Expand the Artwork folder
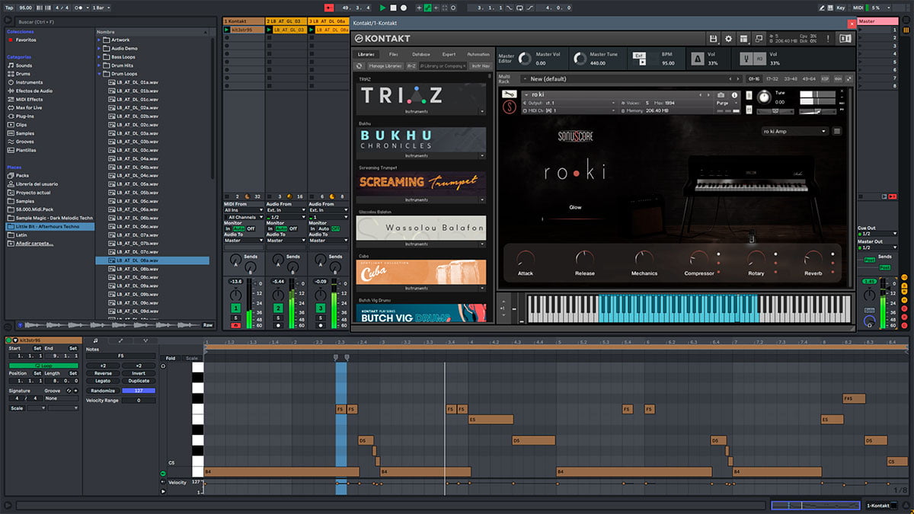The width and height of the screenshot is (914, 514). [99, 40]
